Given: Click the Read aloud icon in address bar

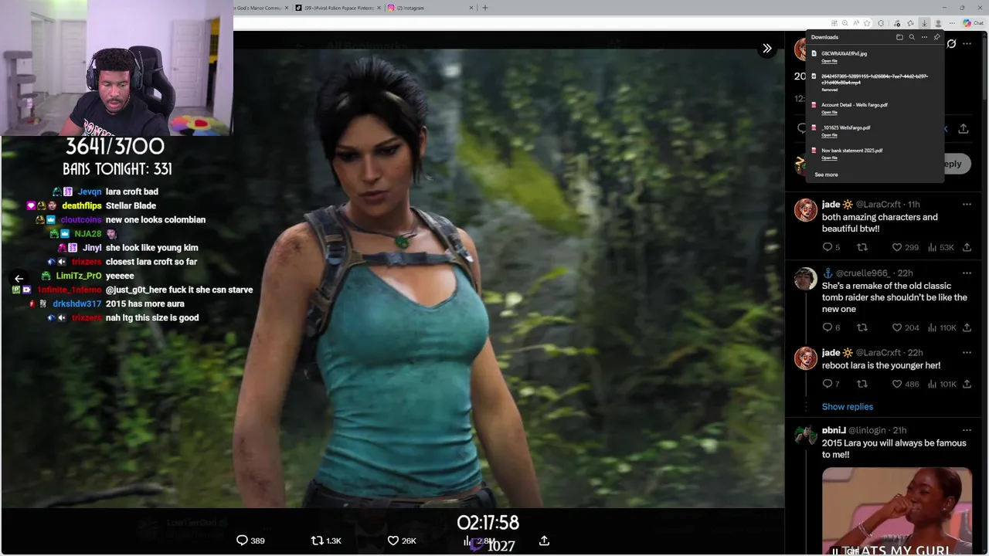Looking at the screenshot, I should point(856,23).
